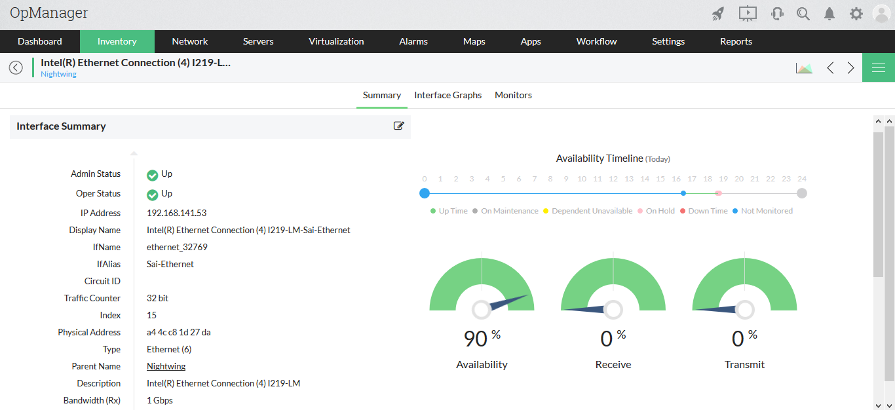Screen dimensions: 895x410
Task: Click the OpManager logo
Action: pos(49,13)
